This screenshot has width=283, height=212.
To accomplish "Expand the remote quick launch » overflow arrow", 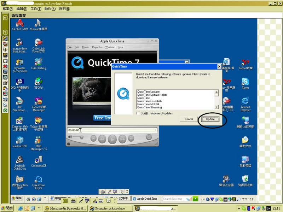I will point(45,198).
